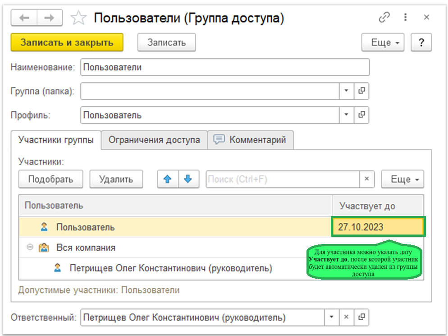
Task: Clear the Ответственный field value
Action: [346, 317]
